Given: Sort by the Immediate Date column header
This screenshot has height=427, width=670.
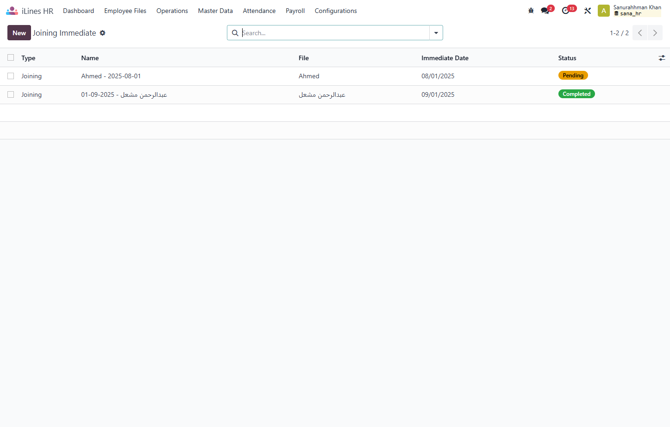Looking at the screenshot, I should click(445, 58).
